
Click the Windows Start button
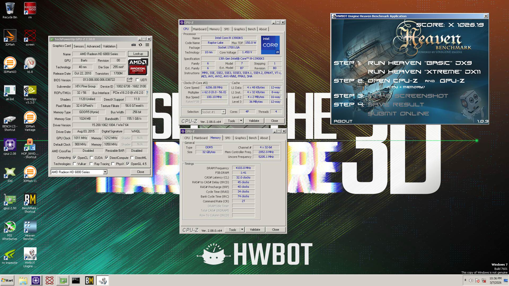pyautogui.click(x=7, y=280)
